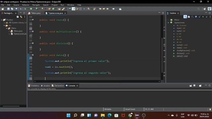Image resolution: width=212 pixels, height=119 pixels.
Task: Collapse the Pruebas project node
Action: [x=2, y=20]
